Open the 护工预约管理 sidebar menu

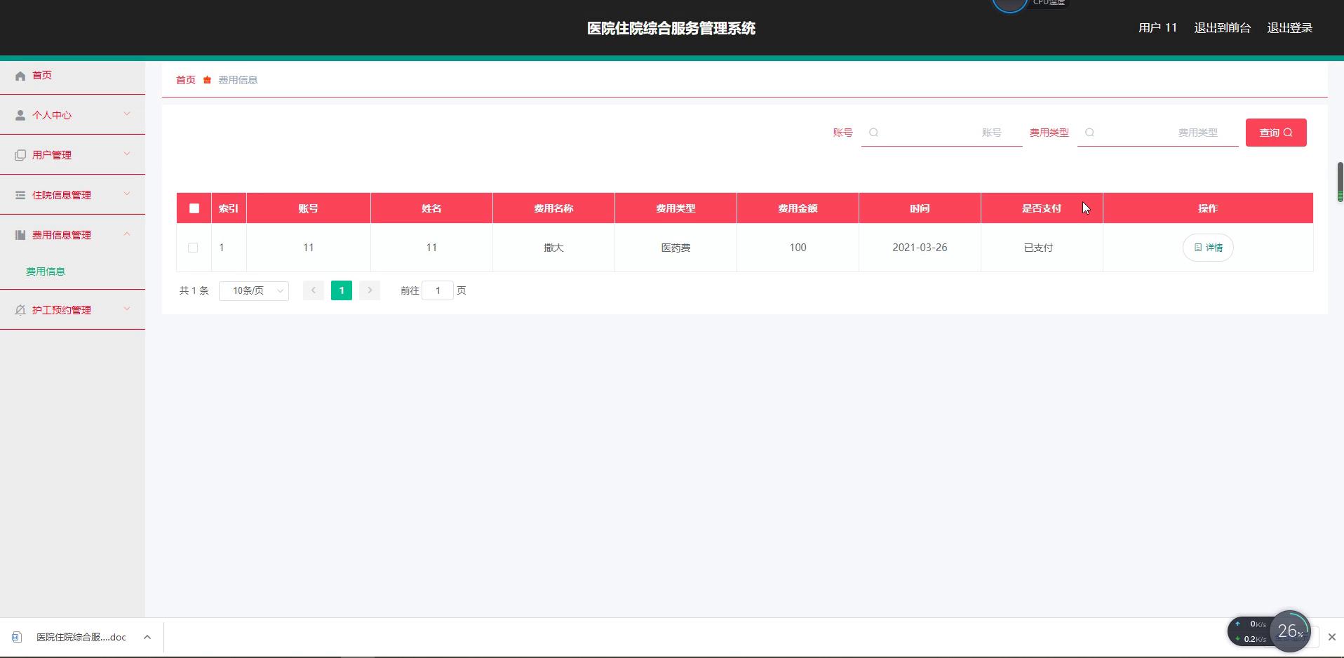[x=72, y=309]
